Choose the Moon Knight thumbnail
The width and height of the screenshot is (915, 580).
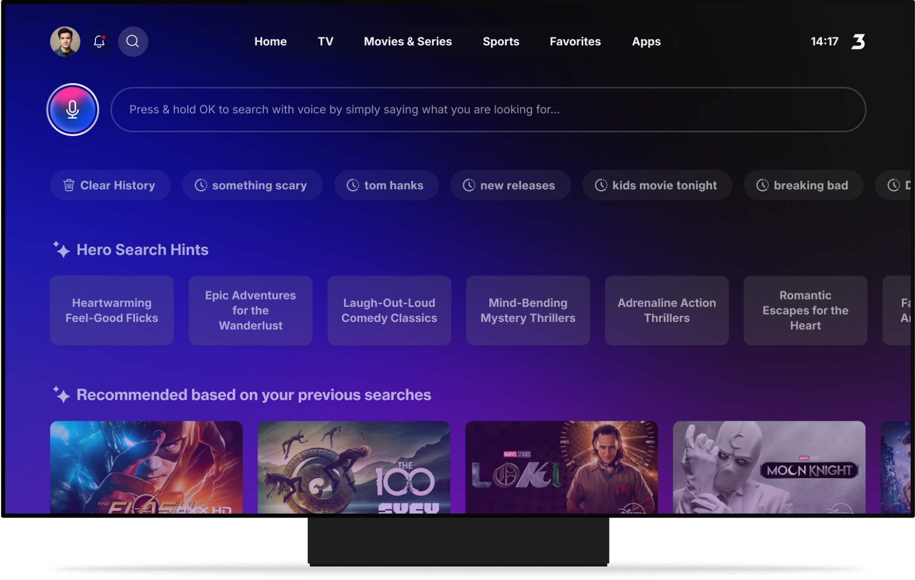tap(769, 467)
